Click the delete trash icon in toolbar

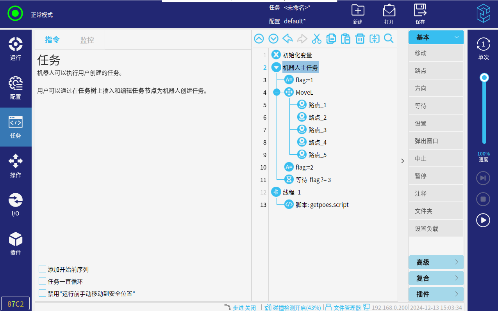(360, 39)
